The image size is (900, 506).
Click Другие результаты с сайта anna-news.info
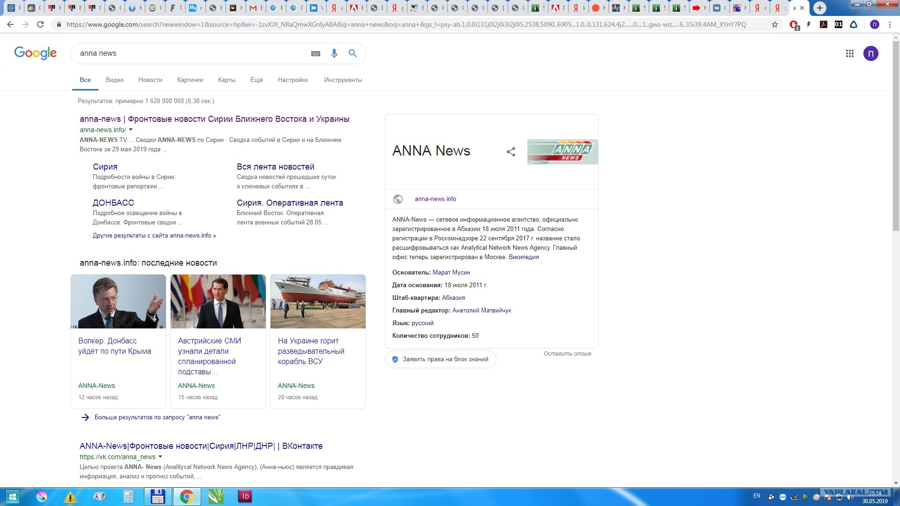pyautogui.click(x=154, y=236)
